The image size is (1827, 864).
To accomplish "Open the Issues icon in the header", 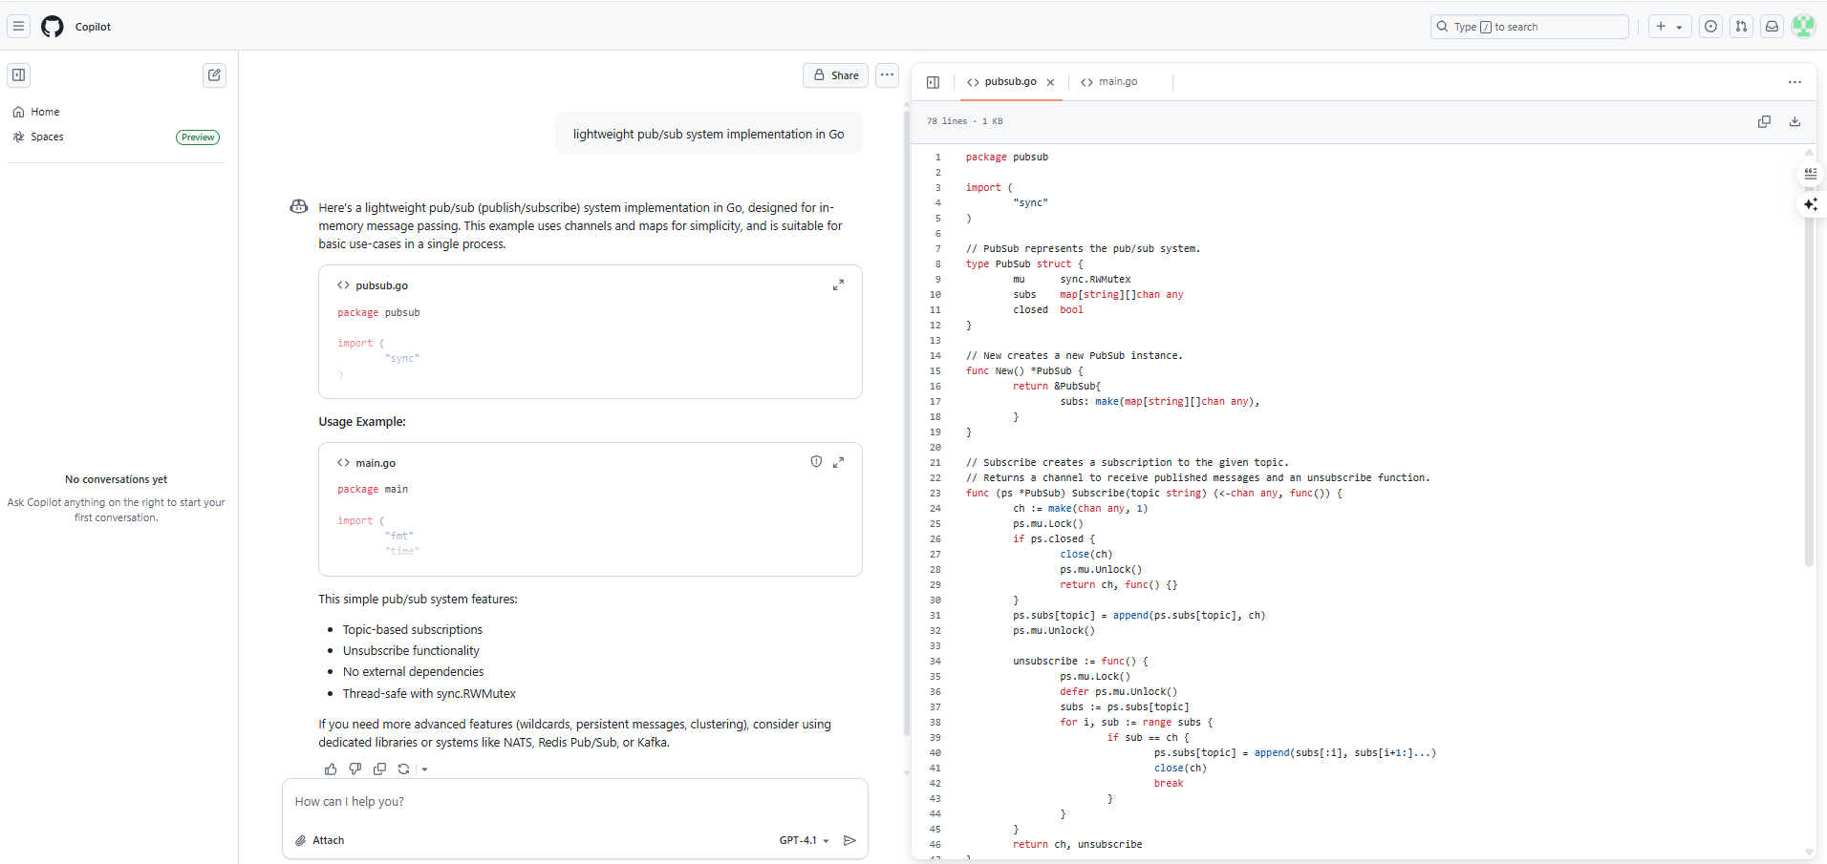I will 1711,27.
